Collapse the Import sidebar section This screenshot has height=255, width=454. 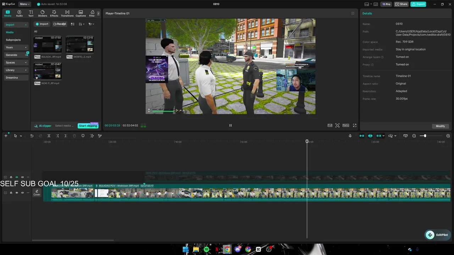(16, 25)
